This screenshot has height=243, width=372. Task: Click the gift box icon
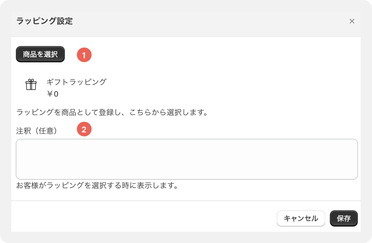click(31, 84)
